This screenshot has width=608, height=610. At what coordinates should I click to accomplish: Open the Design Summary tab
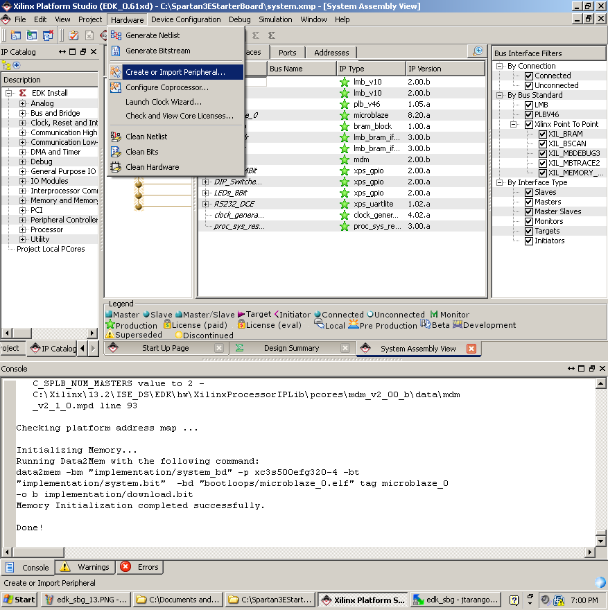coord(291,348)
